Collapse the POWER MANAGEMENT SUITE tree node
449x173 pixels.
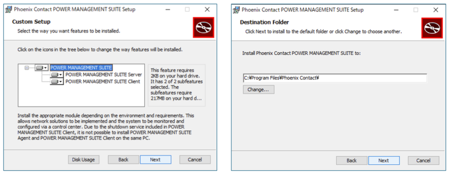[x=27, y=68]
